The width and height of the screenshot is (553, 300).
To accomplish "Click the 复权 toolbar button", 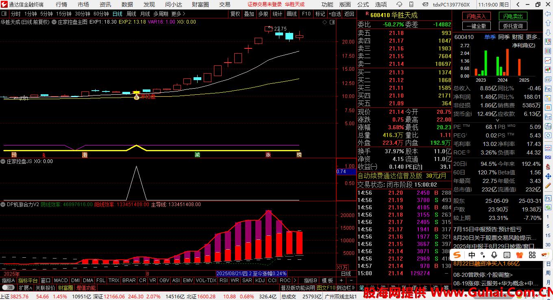I will (x=235, y=14).
